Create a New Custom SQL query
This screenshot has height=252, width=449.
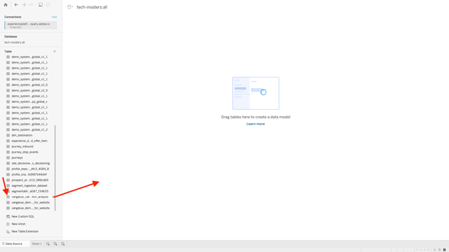pos(20,217)
